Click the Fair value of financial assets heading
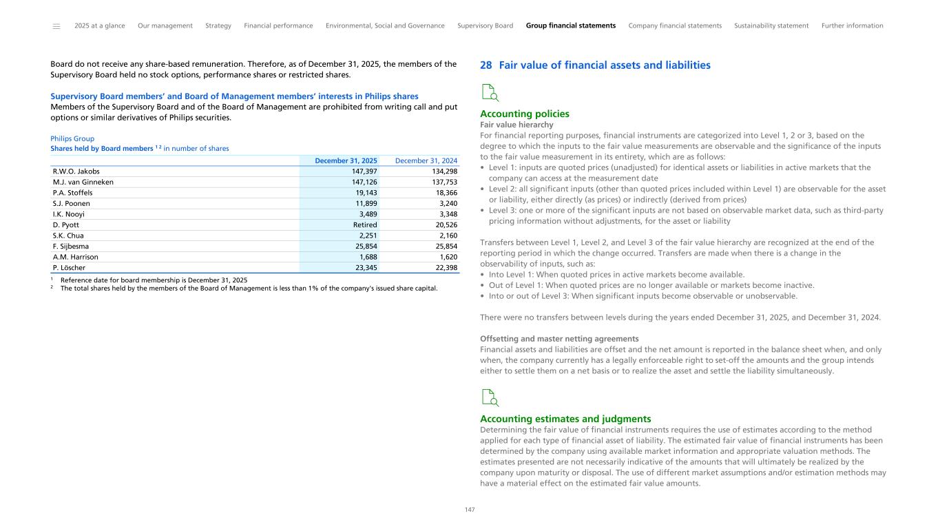This screenshot has width=940, height=531. coord(595,65)
